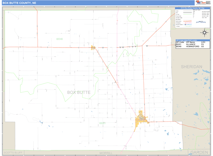The image size is (213, 156).
Task: Click the 2016 Box Butte County legend title
Action: click(x=192, y=8)
